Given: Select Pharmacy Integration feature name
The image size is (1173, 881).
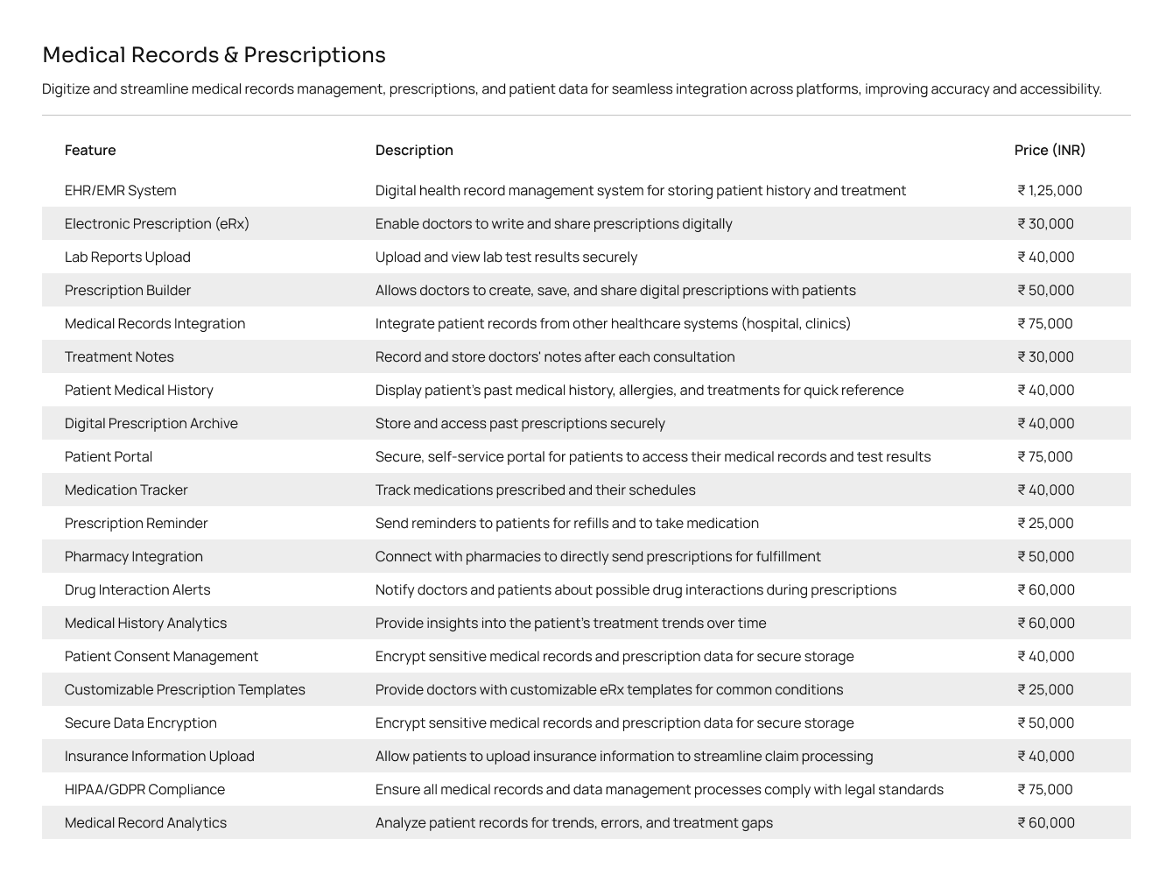Looking at the screenshot, I should pos(134,556).
